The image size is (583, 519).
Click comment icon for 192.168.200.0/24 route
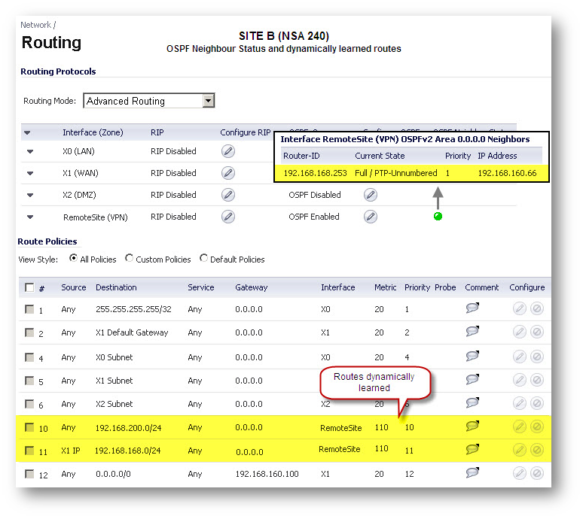click(472, 427)
